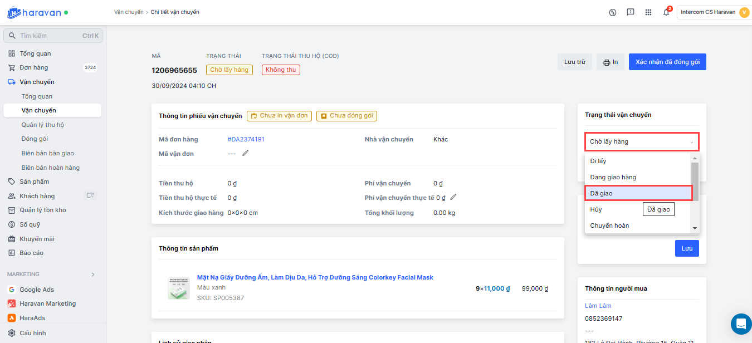Image resolution: width=752 pixels, height=343 pixels.
Task: Open the notifications bell
Action: pyautogui.click(x=666, y=12)
